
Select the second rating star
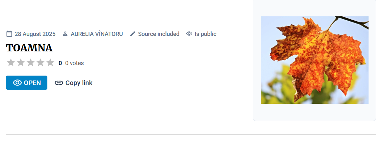coord(21,63)
